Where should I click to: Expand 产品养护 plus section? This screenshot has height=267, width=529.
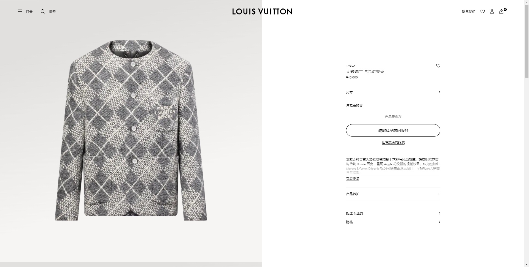[393, 194]
